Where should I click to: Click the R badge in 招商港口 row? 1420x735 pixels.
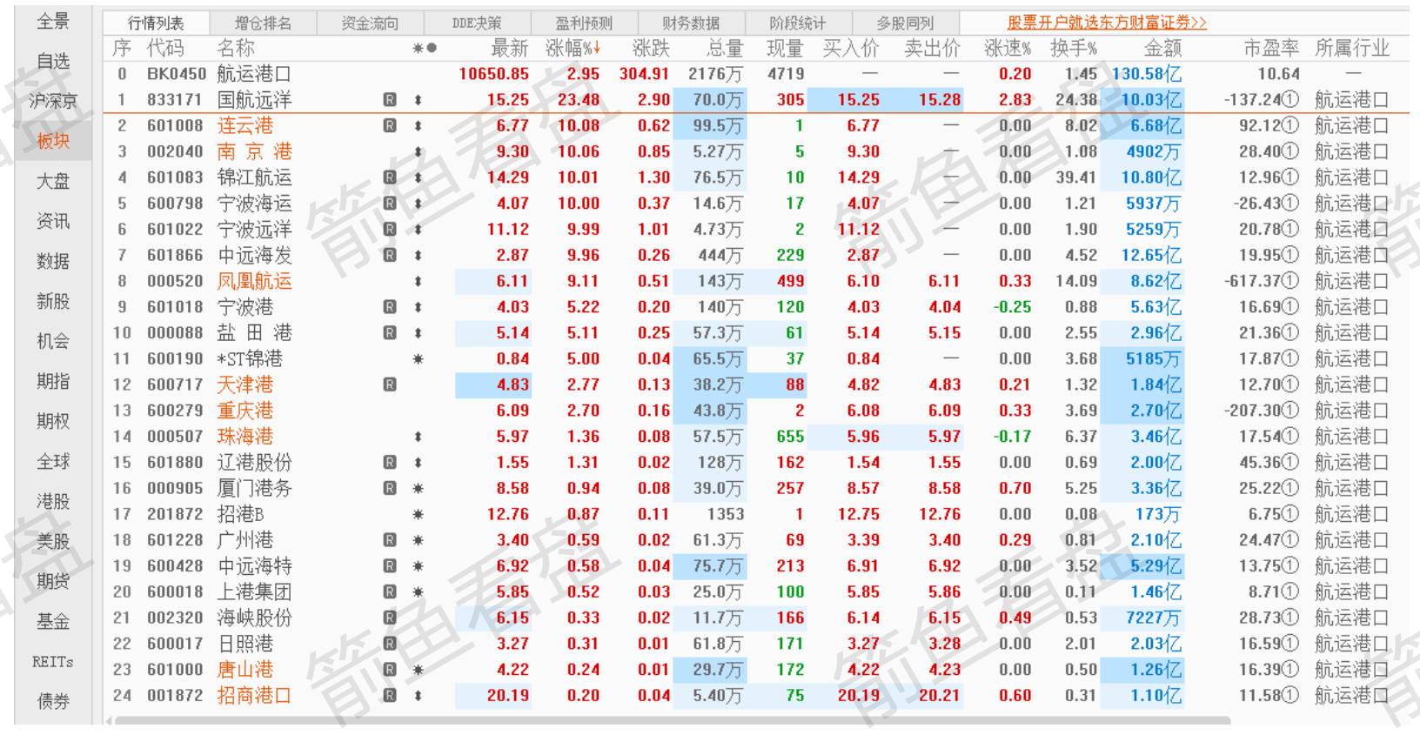tap(390, 696)
